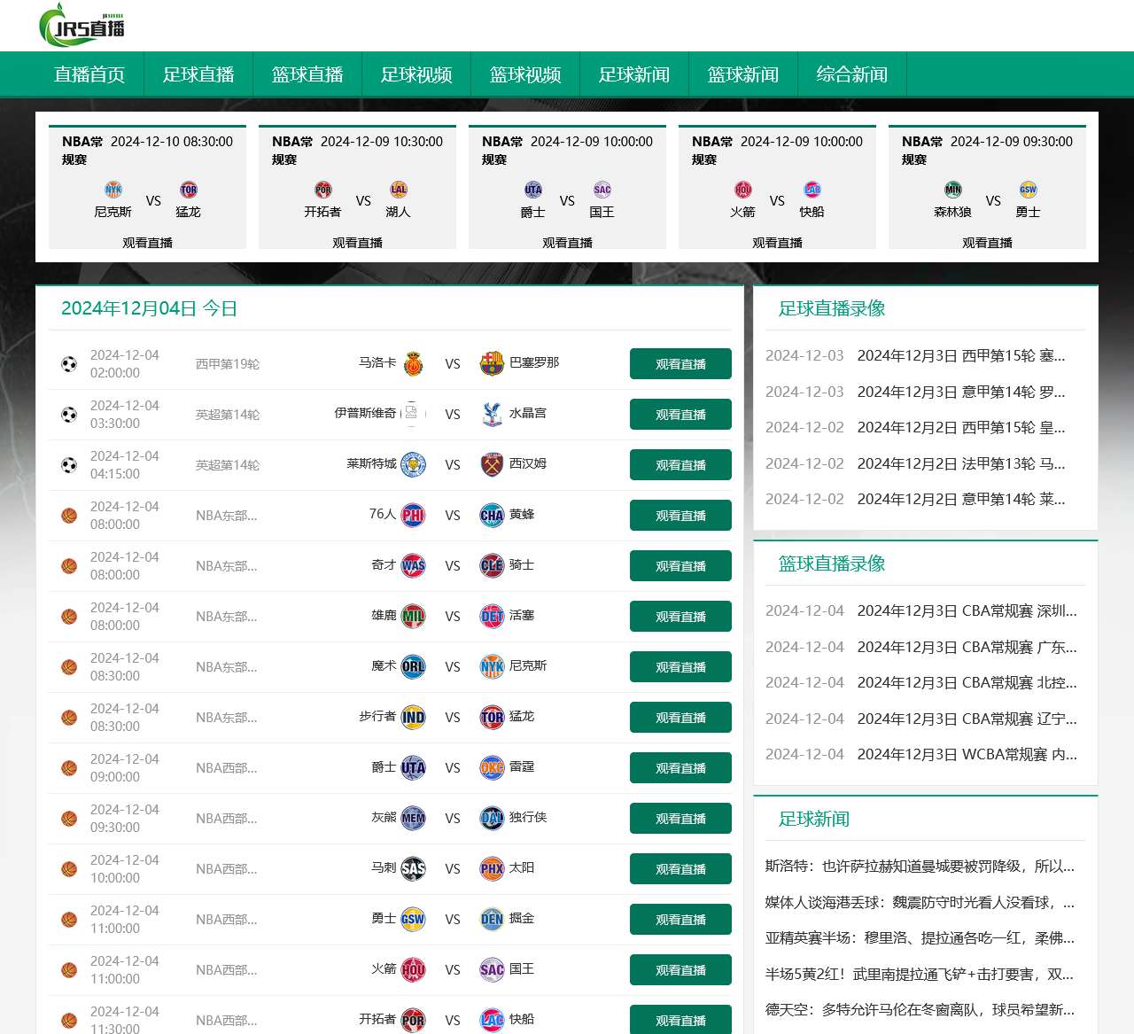This screenshot has width=1134, height=1034.
Task: Open news article 媒体人谈海港丢球
Action: click(920, 902)
